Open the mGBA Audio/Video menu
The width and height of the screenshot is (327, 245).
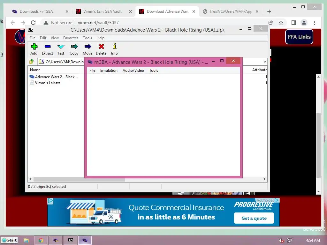pos(133,71)
